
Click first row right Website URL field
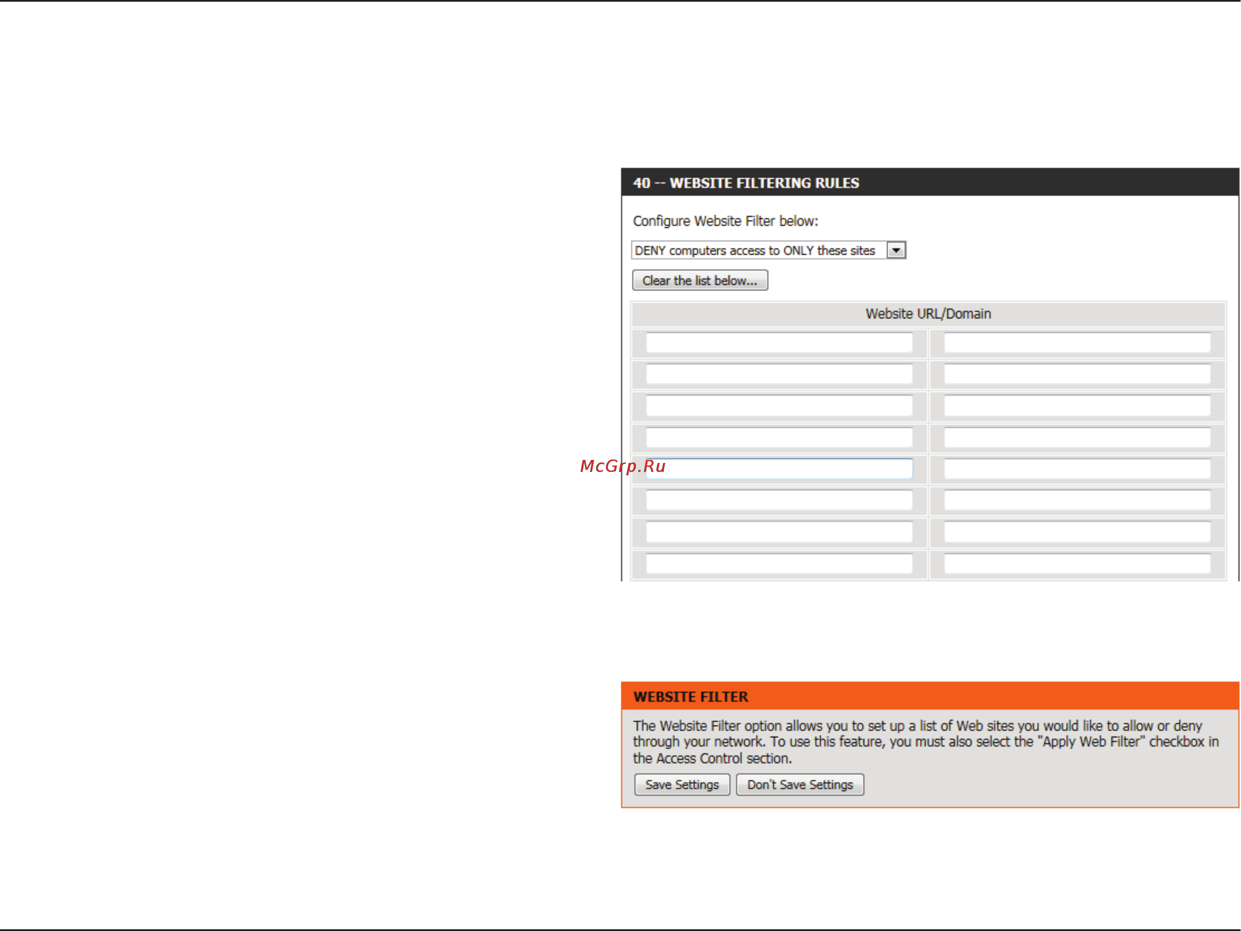[1077, 343]
